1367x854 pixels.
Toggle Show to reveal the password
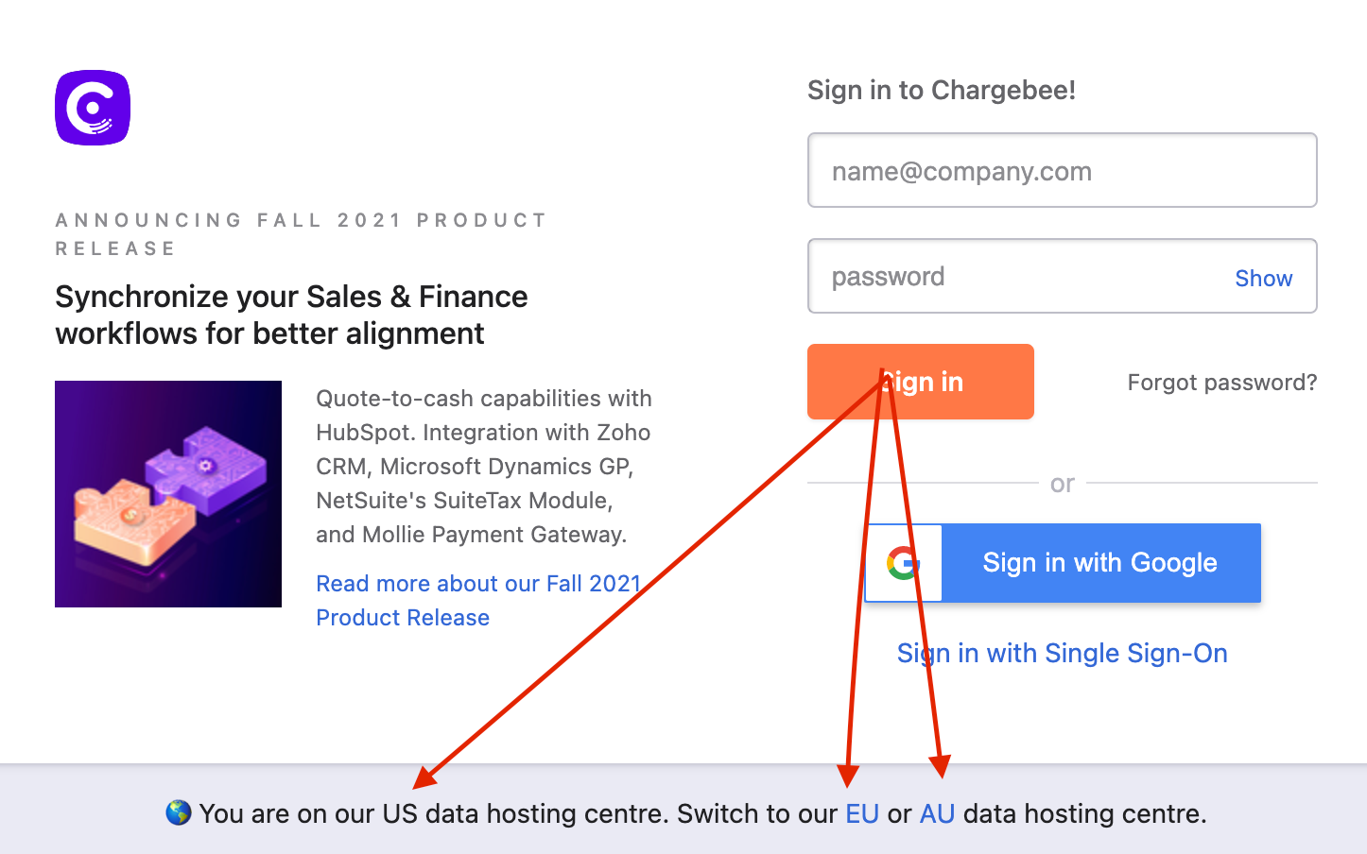click(1263, 279)
